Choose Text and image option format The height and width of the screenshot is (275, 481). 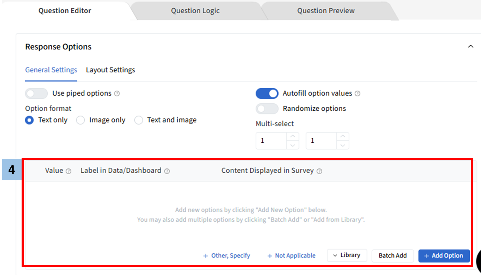pos(139,120)
